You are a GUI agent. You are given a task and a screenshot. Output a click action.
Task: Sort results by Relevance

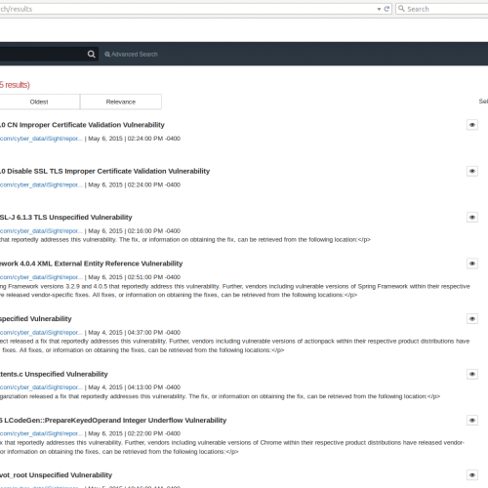(121, 102)
